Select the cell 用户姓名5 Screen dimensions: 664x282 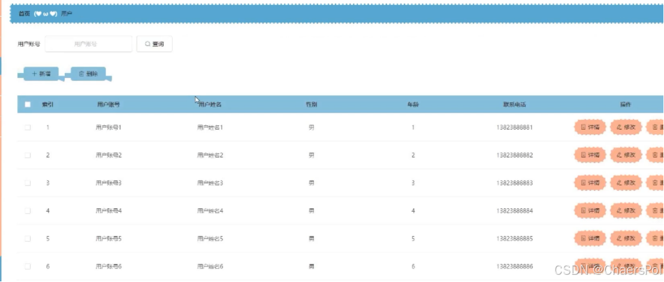pyautogui.click(x=210, y=239)
